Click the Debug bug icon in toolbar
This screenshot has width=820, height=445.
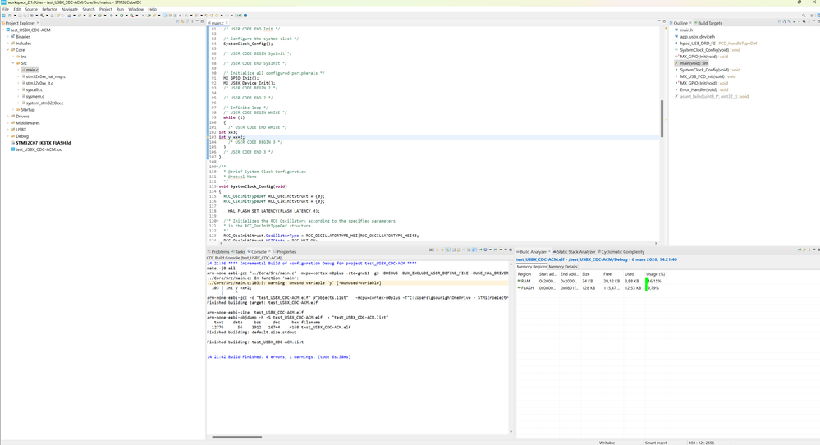click(x=112, y=15)
